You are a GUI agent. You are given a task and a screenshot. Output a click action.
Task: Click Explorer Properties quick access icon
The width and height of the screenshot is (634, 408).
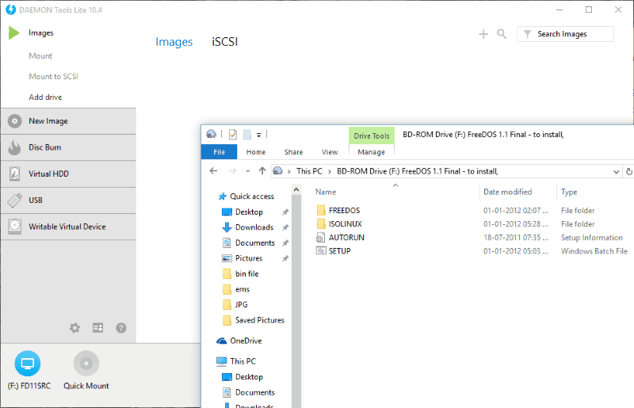pos(232,134)
